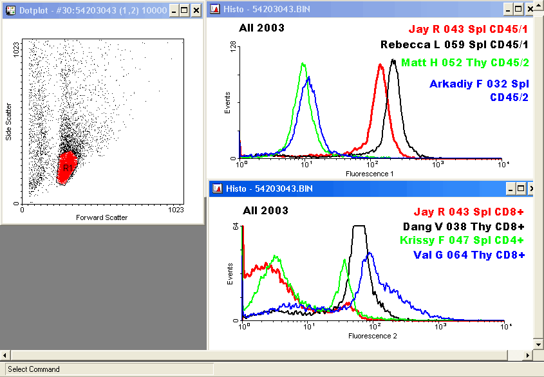Click the Fluorescence 2 axis label
544x377 pixels.
tap(372, 336)
